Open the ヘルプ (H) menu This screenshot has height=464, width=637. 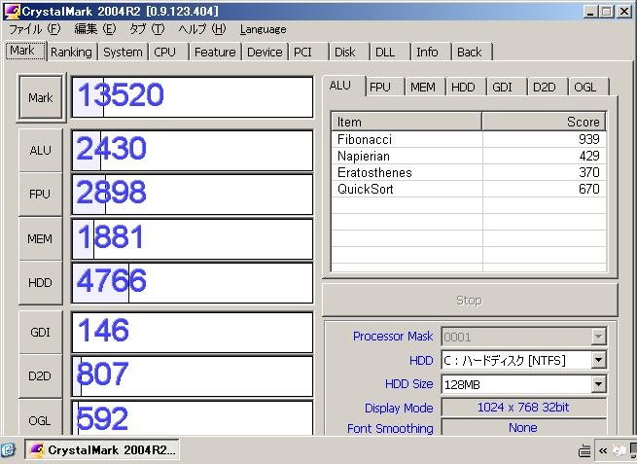click(x=201, y=29)
